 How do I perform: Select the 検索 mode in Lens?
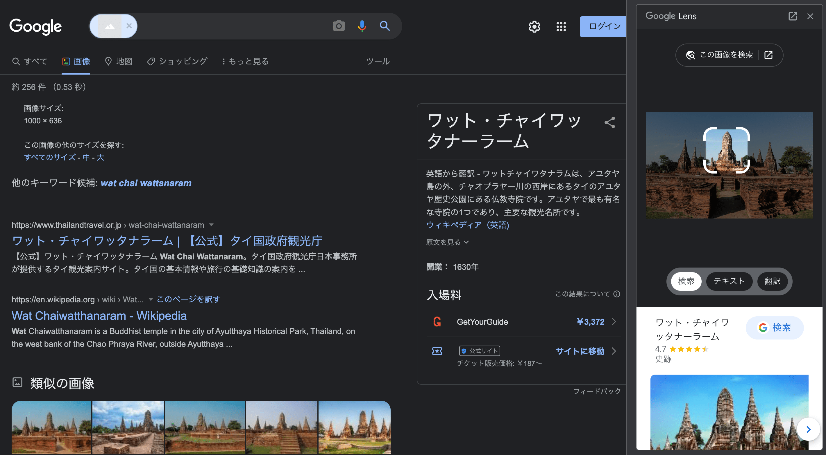tap(686, 281)
